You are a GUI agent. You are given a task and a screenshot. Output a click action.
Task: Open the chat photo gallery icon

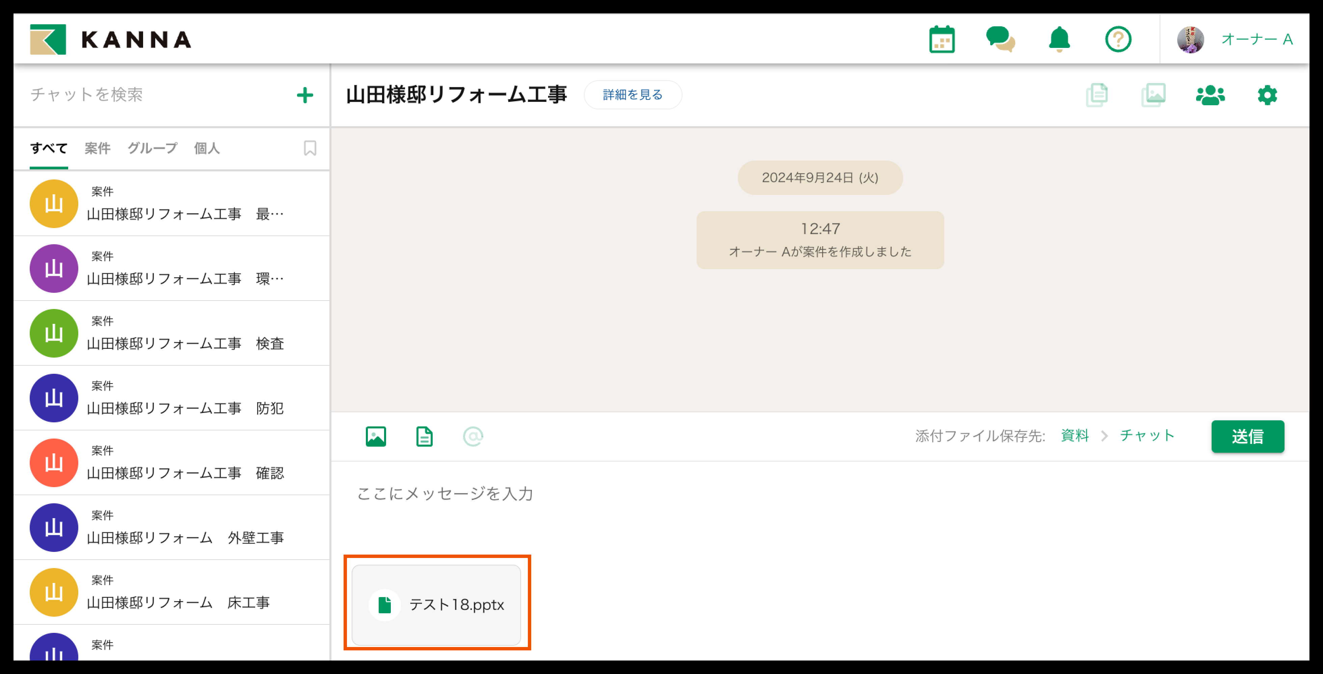tap(1153, 95)
